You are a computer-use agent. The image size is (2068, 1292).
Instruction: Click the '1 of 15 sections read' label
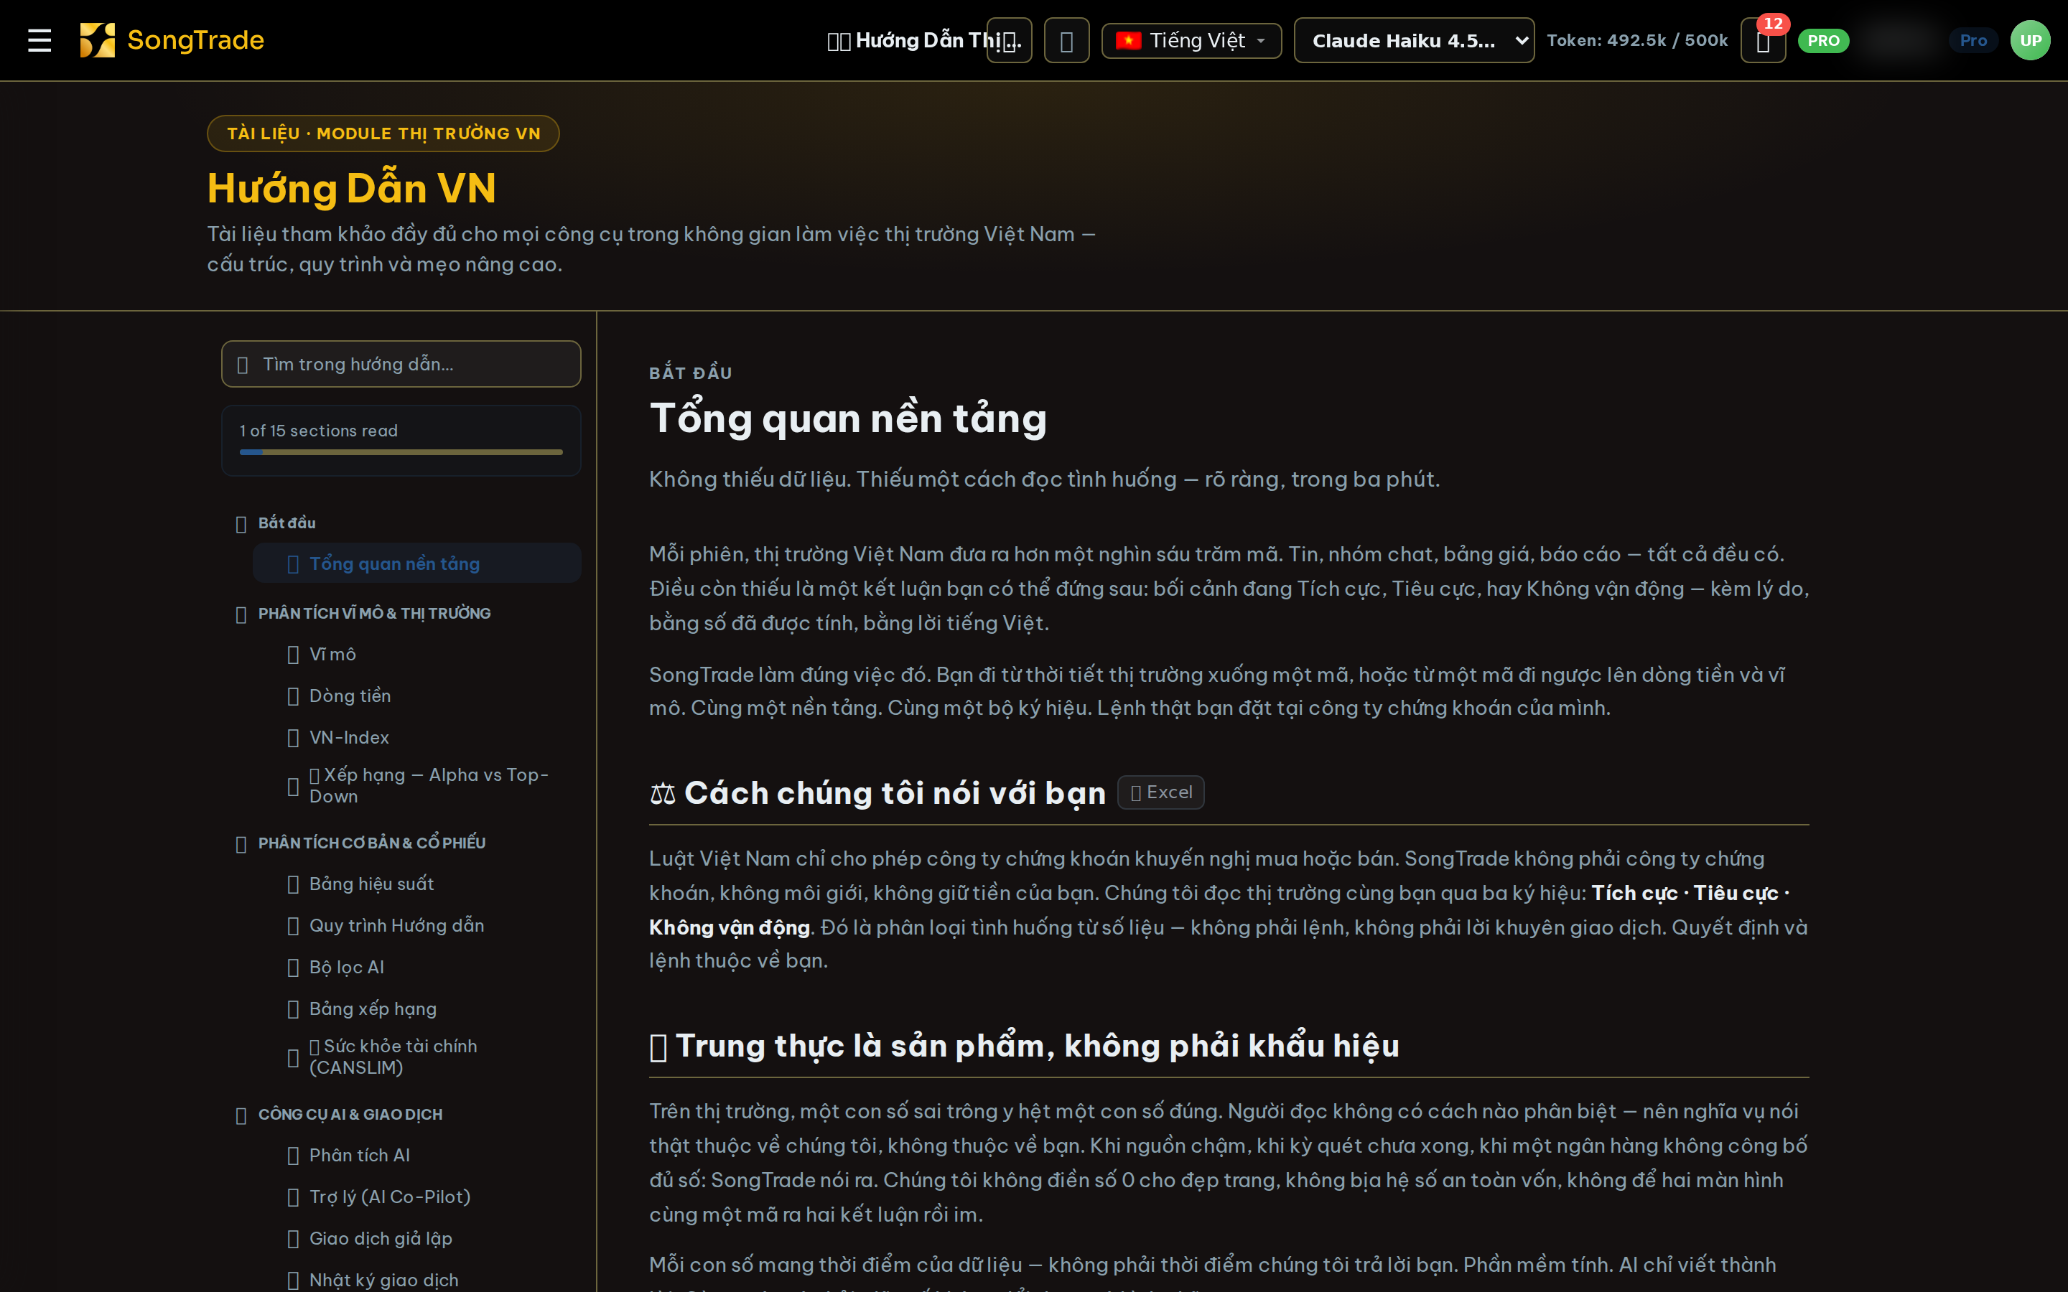319,431
